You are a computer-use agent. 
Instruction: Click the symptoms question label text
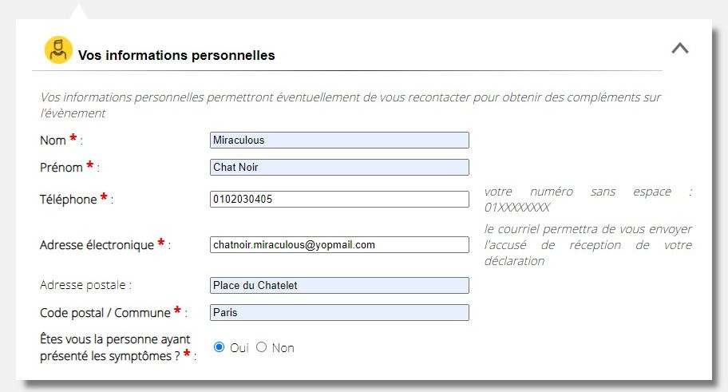point(111,348)
